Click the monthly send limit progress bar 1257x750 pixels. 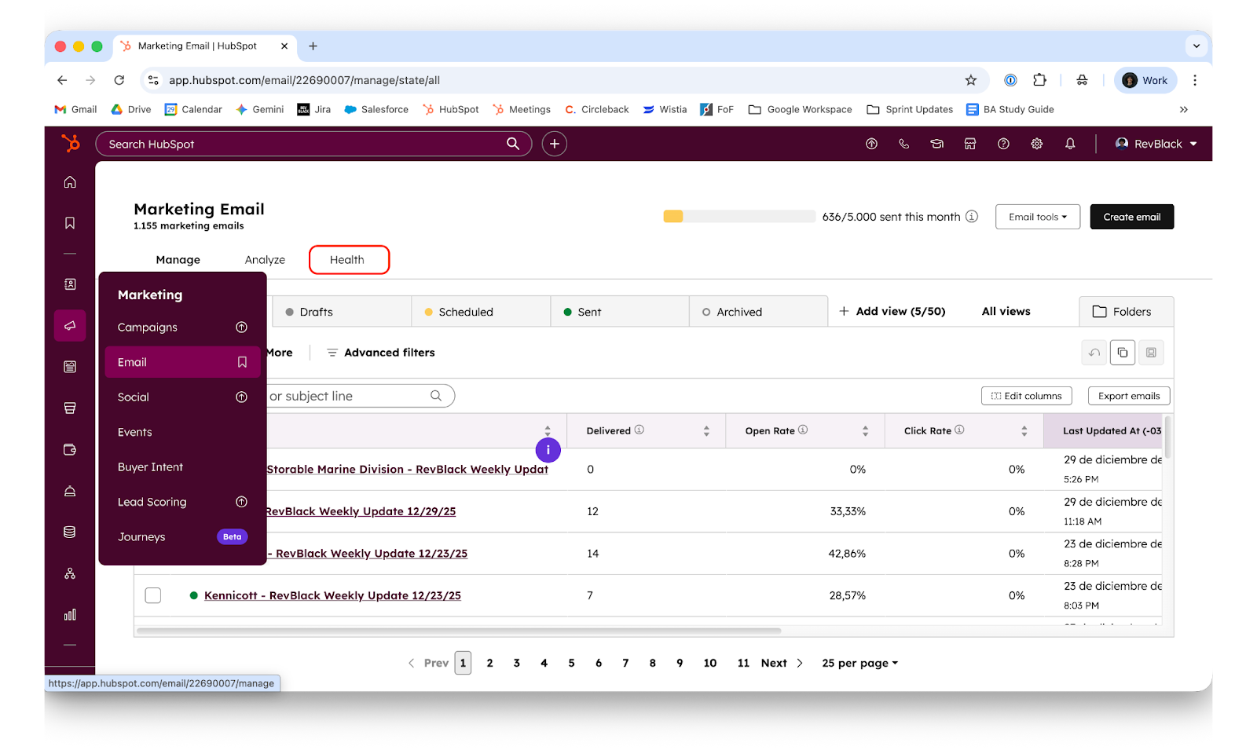tap(739, 217)
